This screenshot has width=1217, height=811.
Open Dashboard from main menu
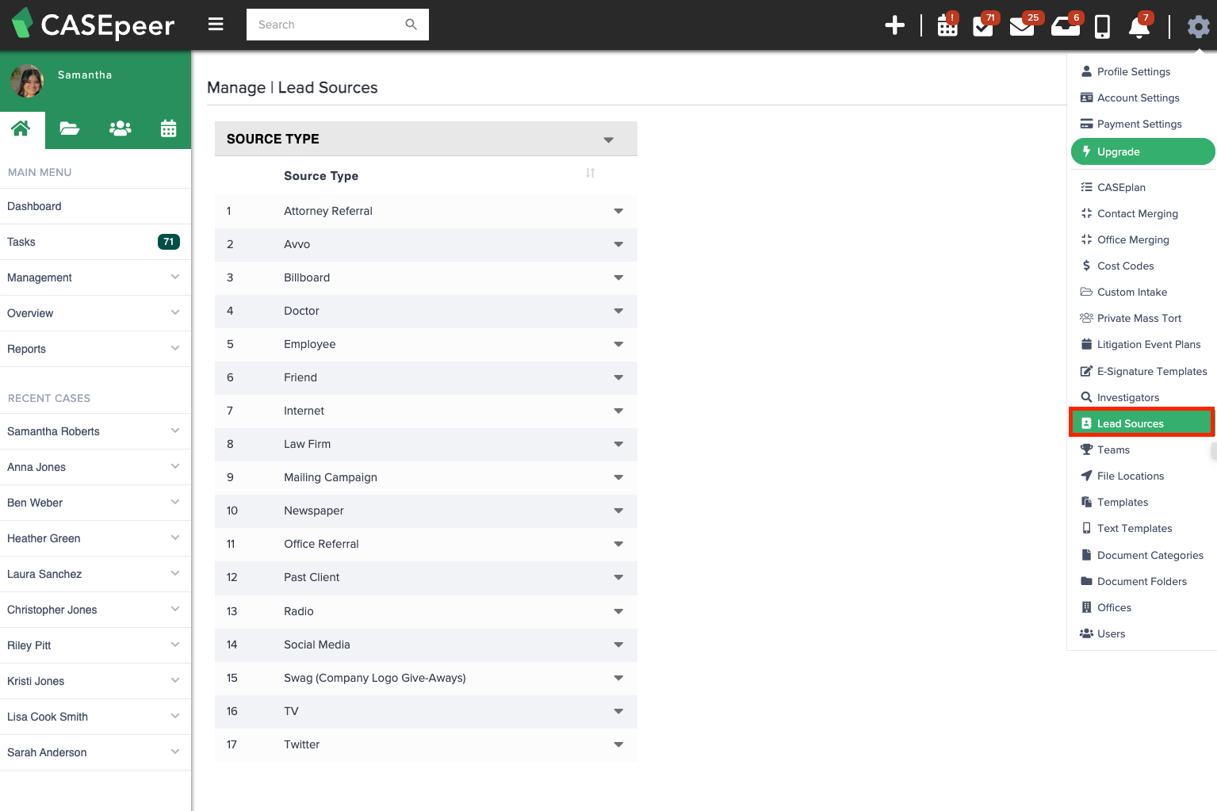pos(95,206)
